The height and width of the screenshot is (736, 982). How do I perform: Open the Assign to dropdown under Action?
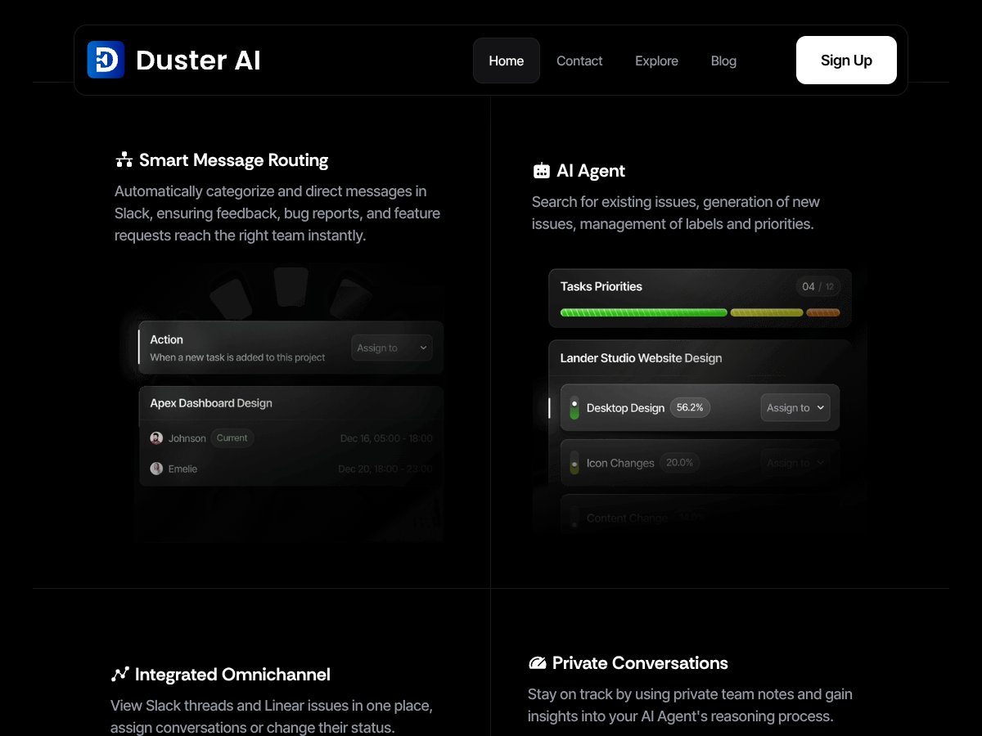point(391,348)
